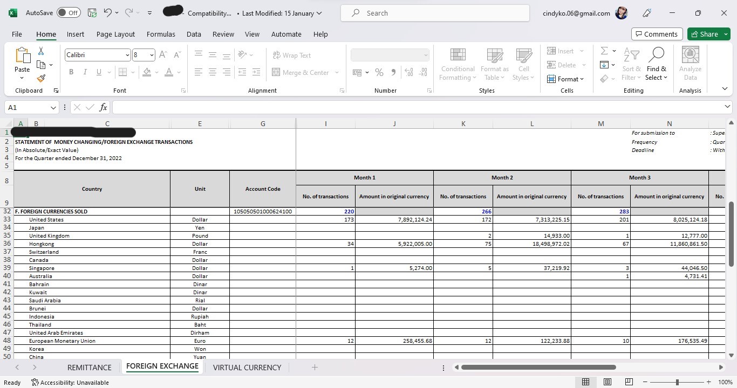
Task: Toggle Italic formatting
Action: pyautogui.click(x=85, y=72)
